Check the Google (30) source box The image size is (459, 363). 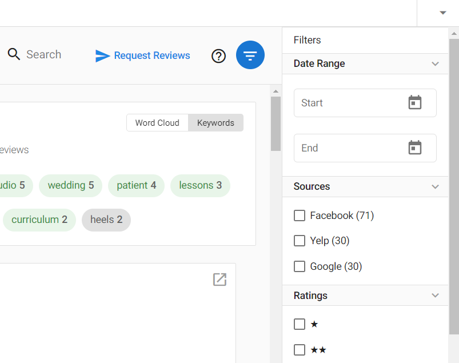300,266
